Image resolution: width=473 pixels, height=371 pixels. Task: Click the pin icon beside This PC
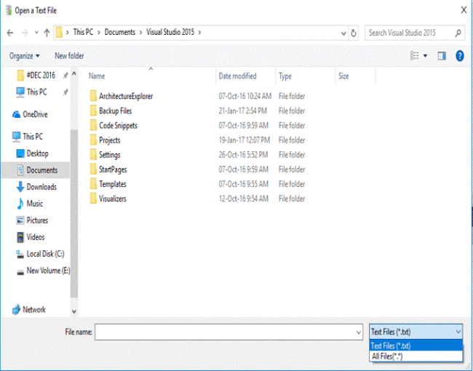pos(65,92)
